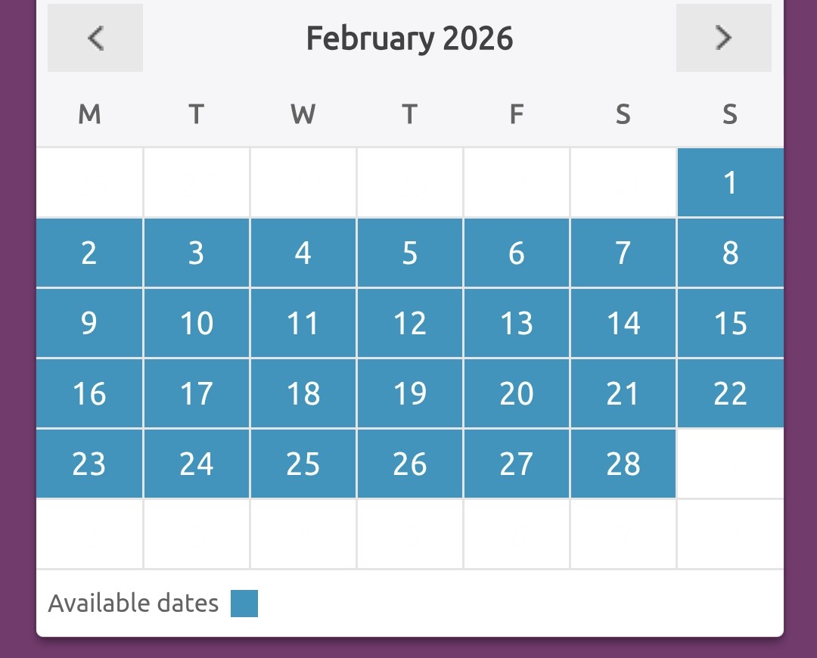
Task: Choose February 15 on the calendar
Action: coord(730,323)
